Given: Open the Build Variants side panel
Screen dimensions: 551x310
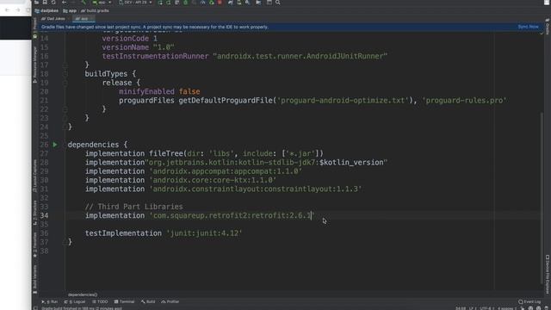Looking at the screenshot, I should click(34, 279).
